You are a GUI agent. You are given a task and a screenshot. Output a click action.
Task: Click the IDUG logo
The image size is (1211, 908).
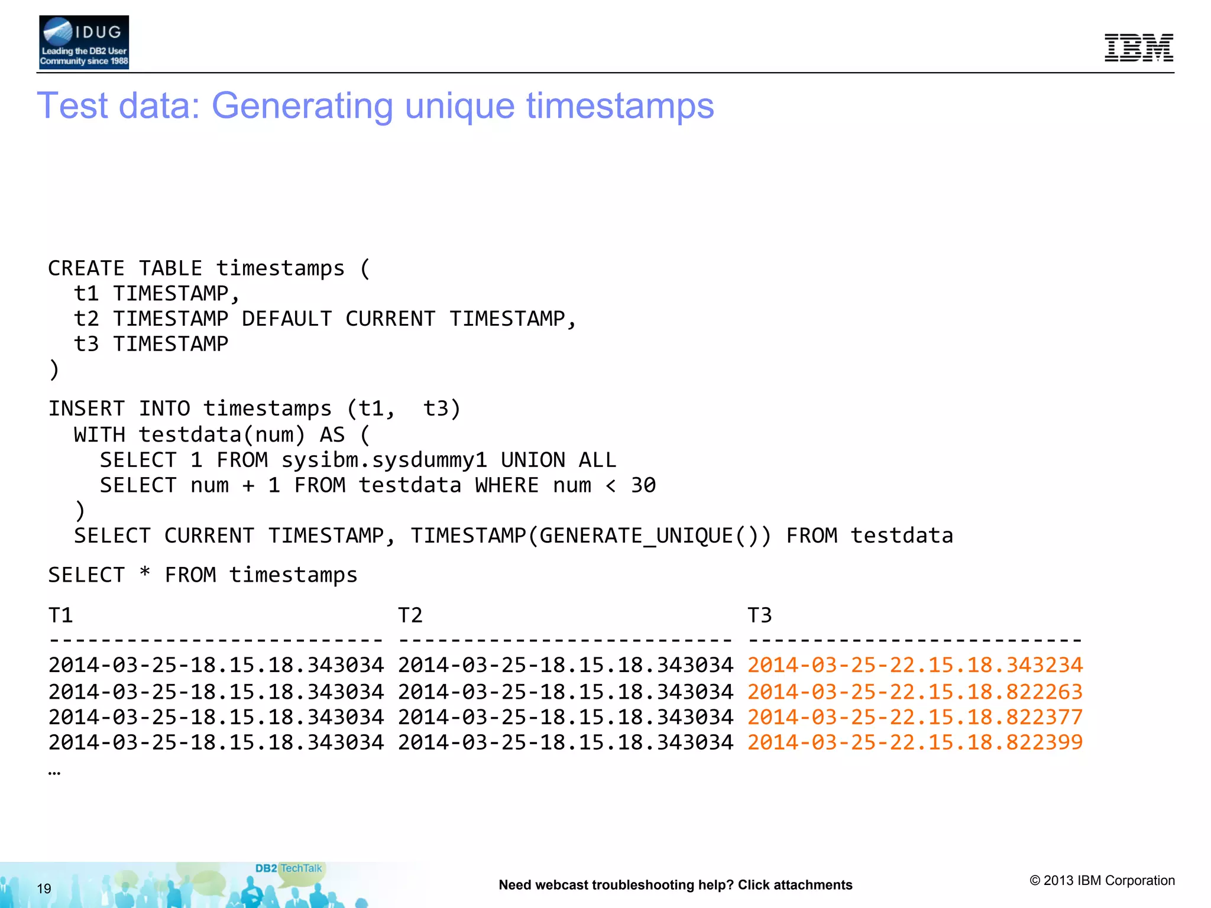point(84,43)
